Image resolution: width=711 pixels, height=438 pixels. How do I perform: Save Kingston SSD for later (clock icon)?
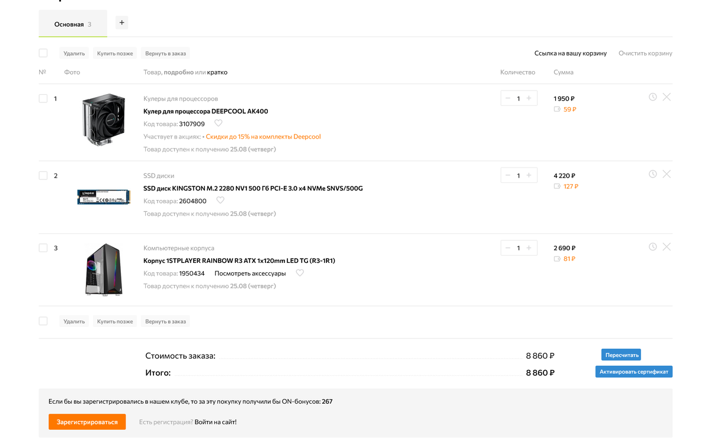(652, 174)
